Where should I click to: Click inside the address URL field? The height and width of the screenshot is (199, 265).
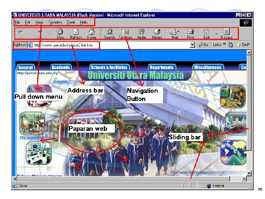pos(112,45)
